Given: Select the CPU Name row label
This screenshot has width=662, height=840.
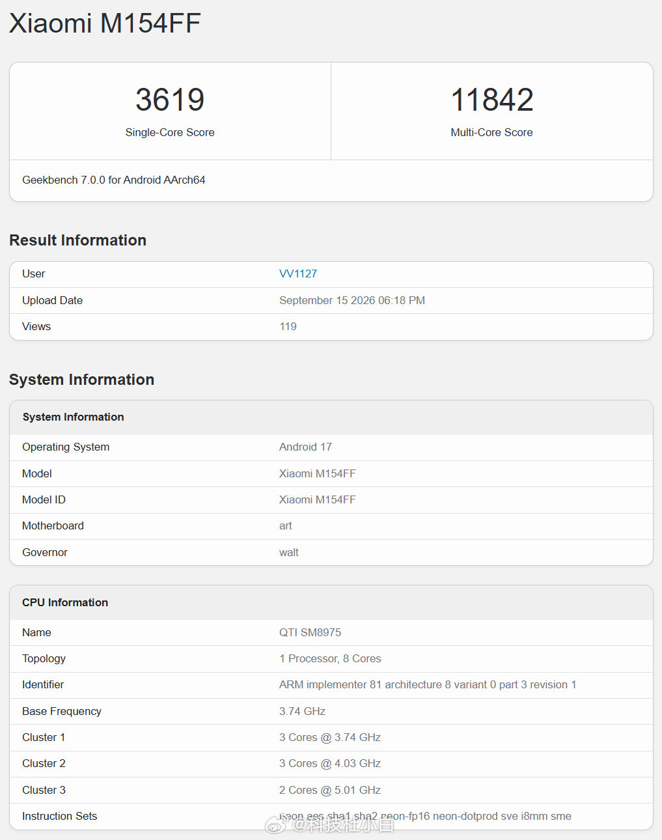Looking at the screenshot, I should pos(36,632).
